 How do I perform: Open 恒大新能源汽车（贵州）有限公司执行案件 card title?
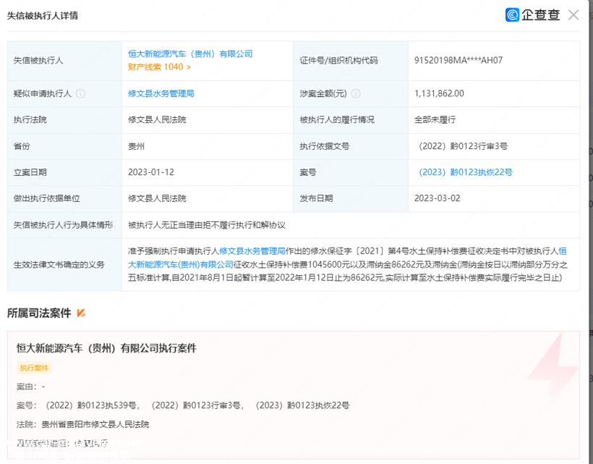[106, 348]
